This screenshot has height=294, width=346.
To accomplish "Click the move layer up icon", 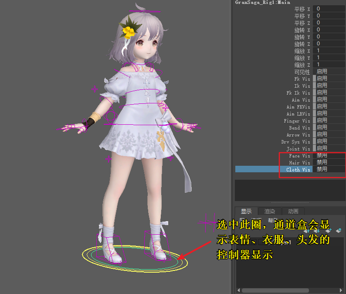I will click(x=307, y=231).
